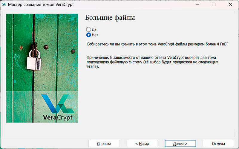Go back with the "< Назад" button
Image resolution: width=239 pixels, height=149 pixels.
(142, 144)
